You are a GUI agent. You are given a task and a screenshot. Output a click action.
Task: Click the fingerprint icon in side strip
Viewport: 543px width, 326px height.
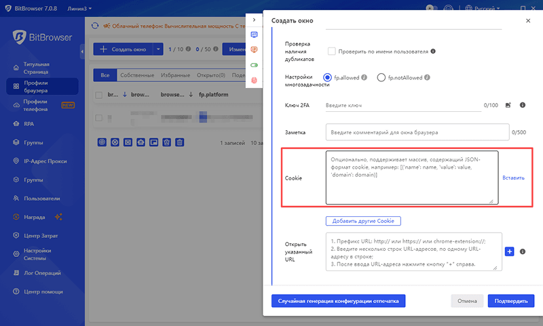(255, 80)
